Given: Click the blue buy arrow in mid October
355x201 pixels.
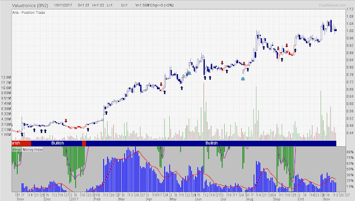Looking at the screenshot, I should 310,45.
